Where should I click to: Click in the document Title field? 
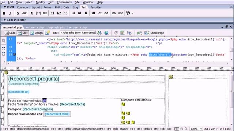point(78,33)
